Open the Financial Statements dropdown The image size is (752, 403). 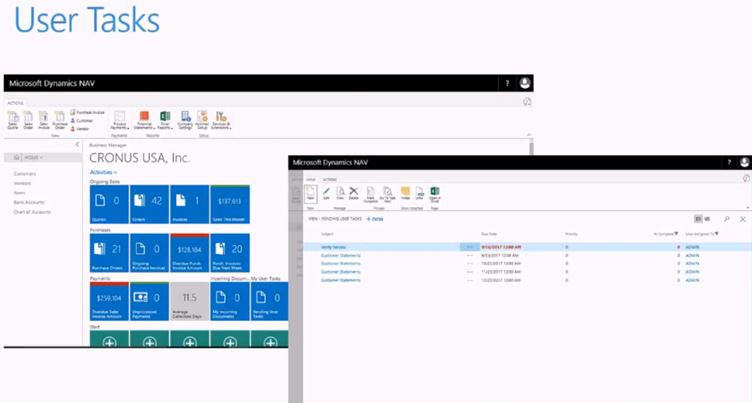[x=144, y=119]
